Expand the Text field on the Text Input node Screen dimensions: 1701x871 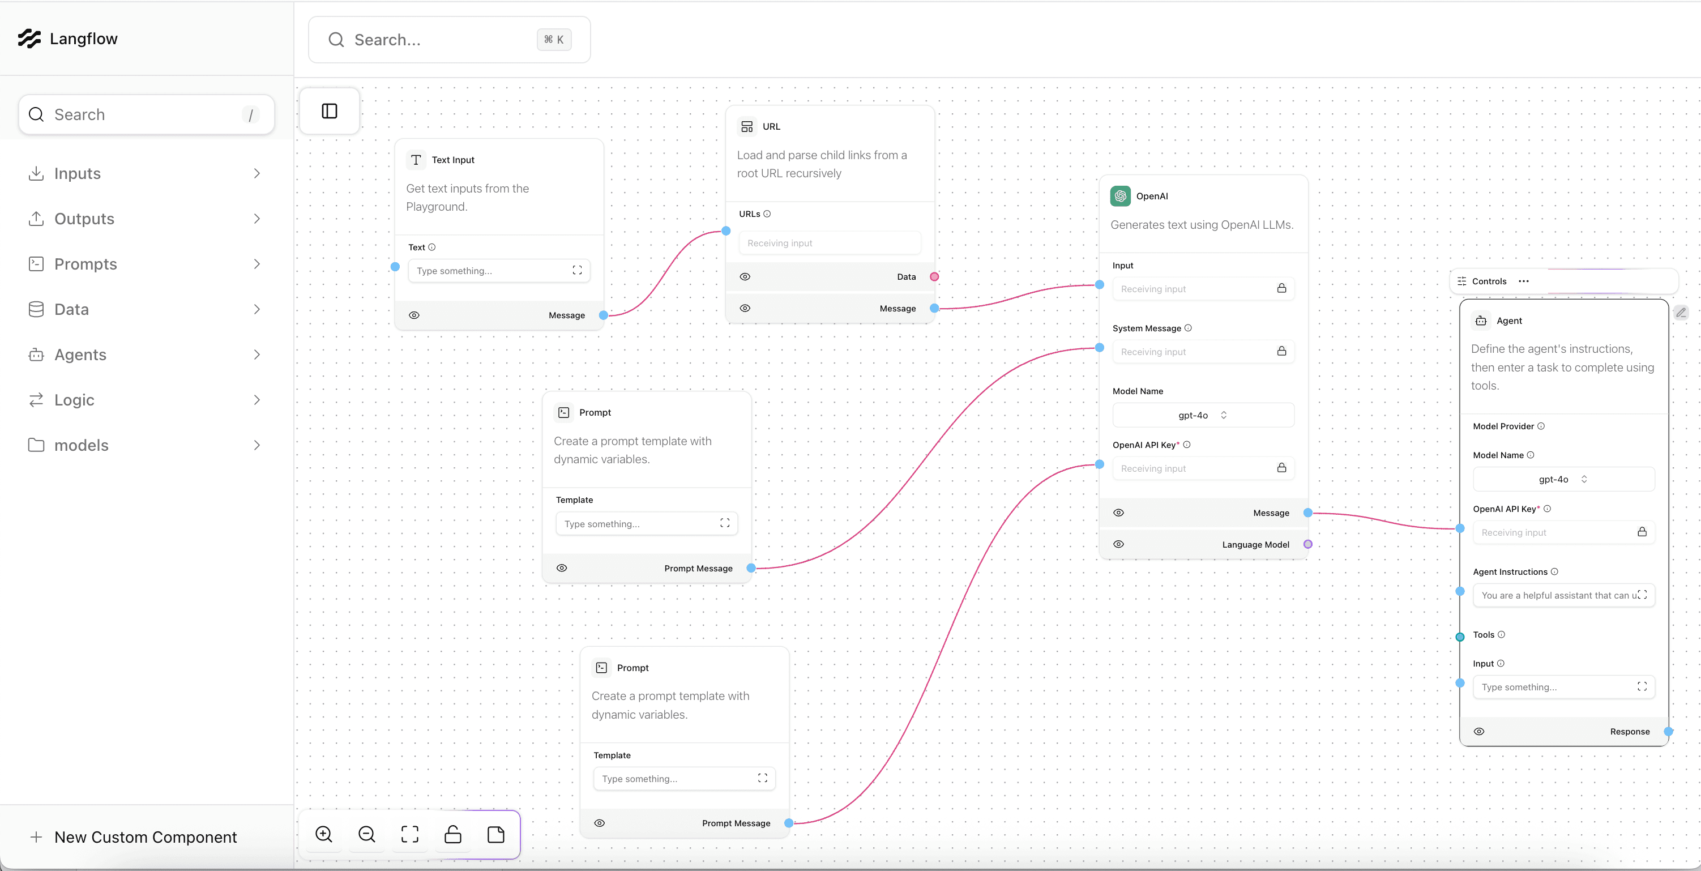(576, 270)
